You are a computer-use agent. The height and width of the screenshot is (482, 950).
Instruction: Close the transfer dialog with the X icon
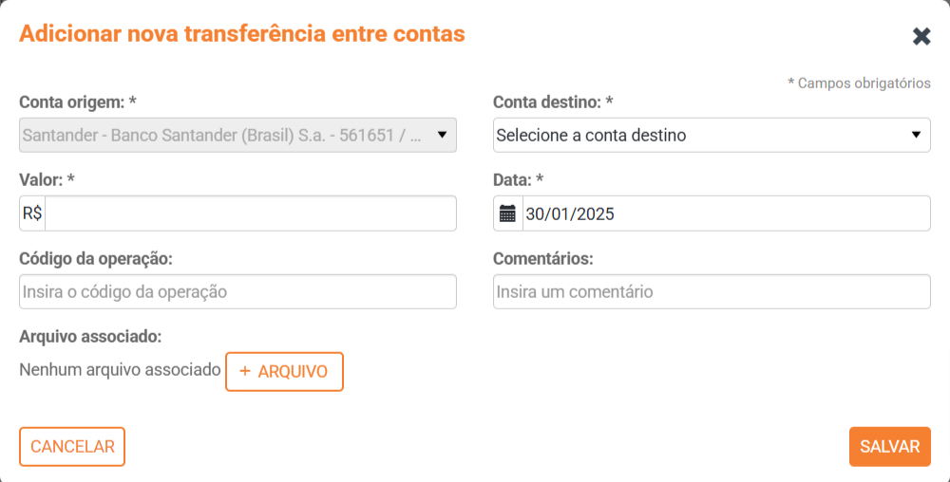(921, 36)
